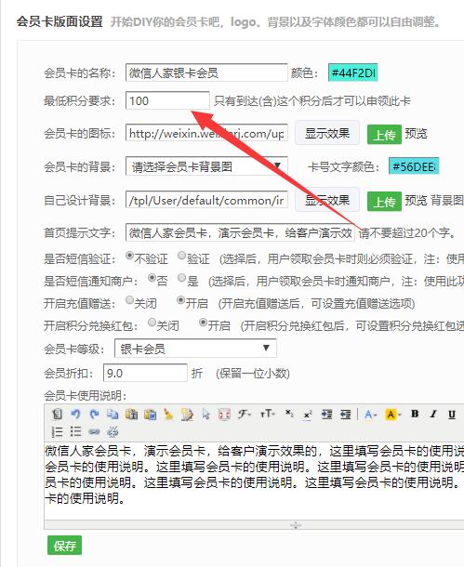Screen dimensions: 464x567
Task: Click 上传 button for 自己设计背景
Action: 384,202
